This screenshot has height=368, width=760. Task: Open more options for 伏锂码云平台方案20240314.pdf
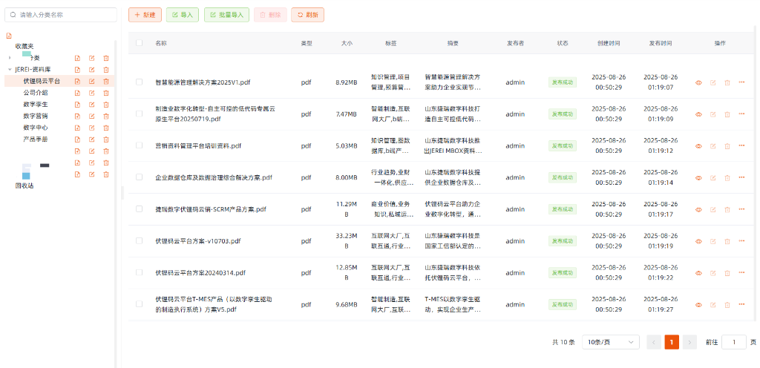point(741,273)
